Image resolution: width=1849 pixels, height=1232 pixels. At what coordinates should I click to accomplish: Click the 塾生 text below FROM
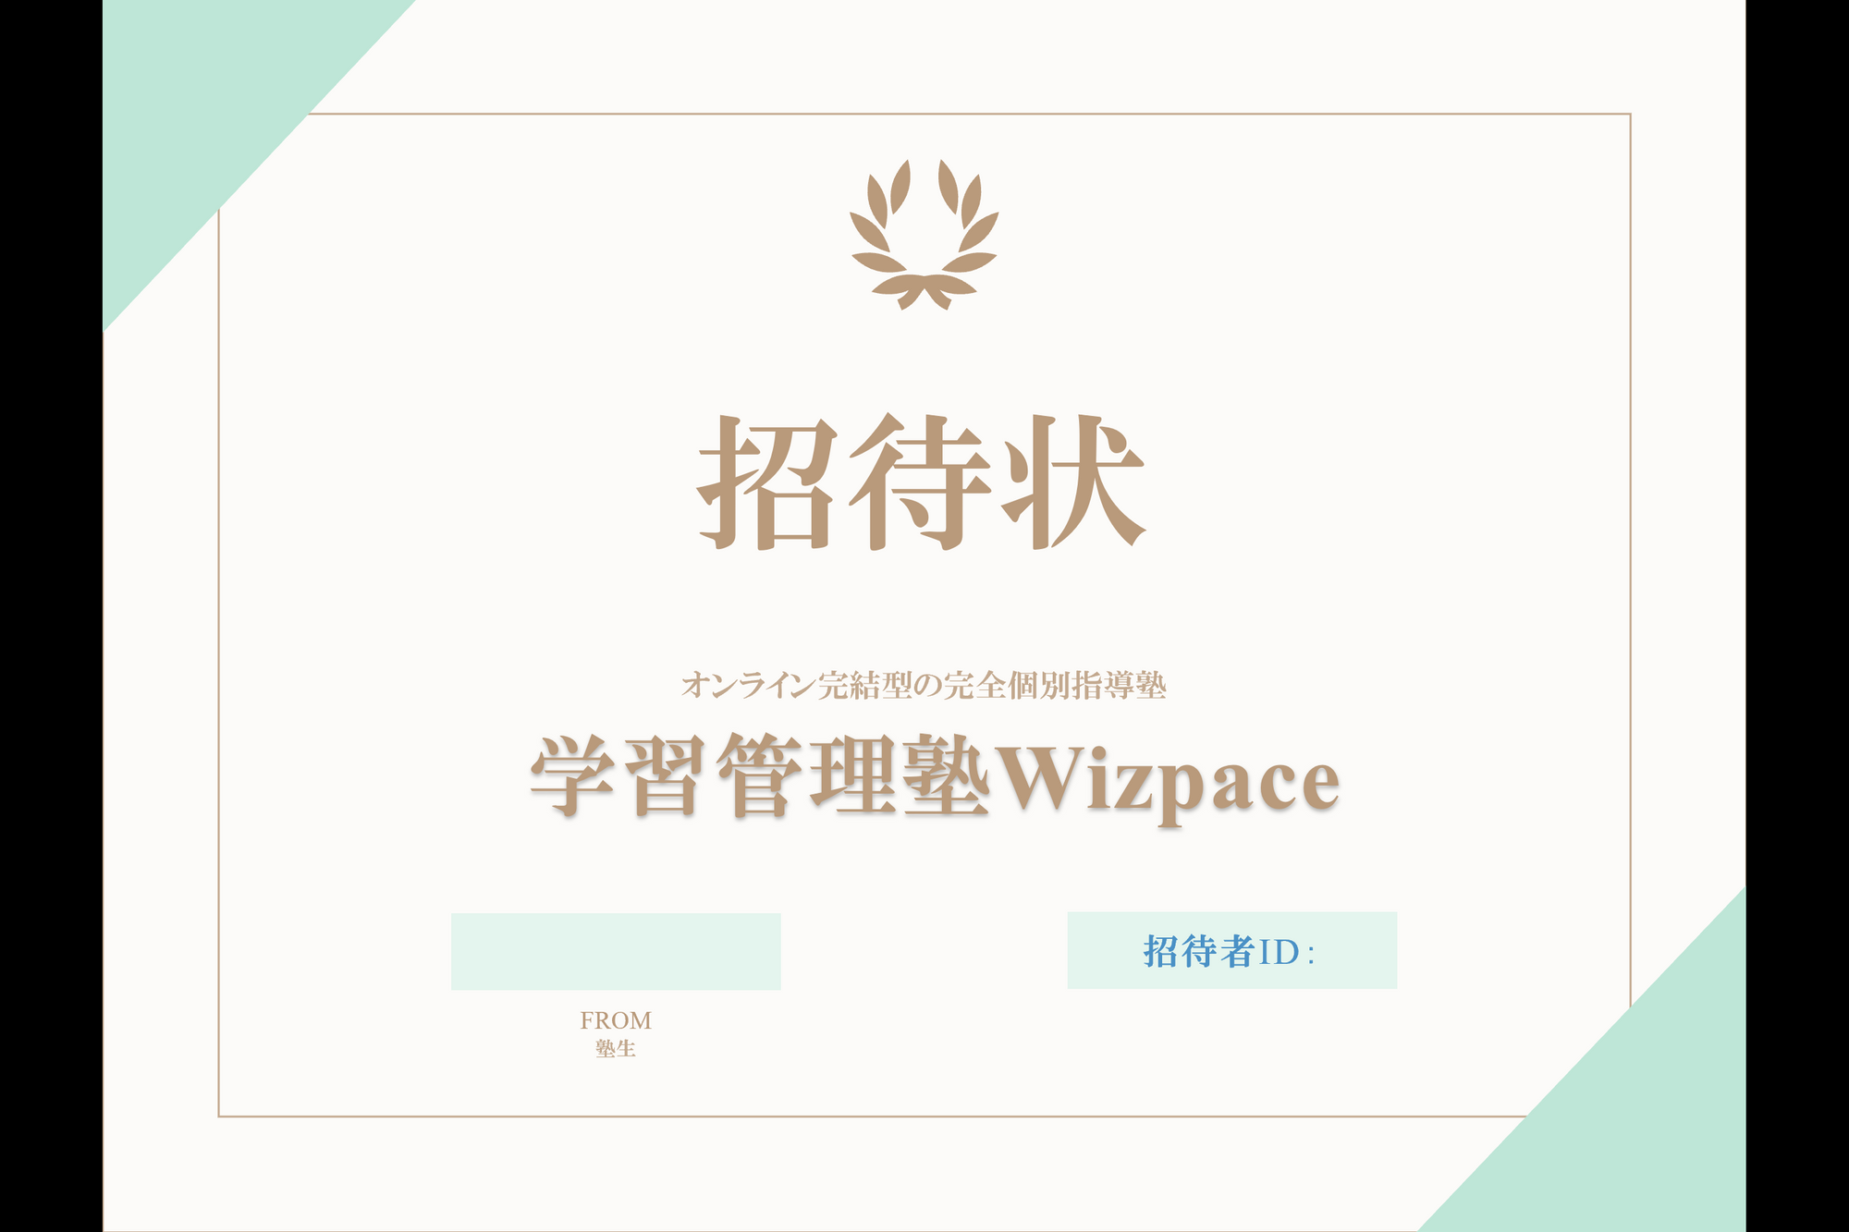(x=616, y=1049)
